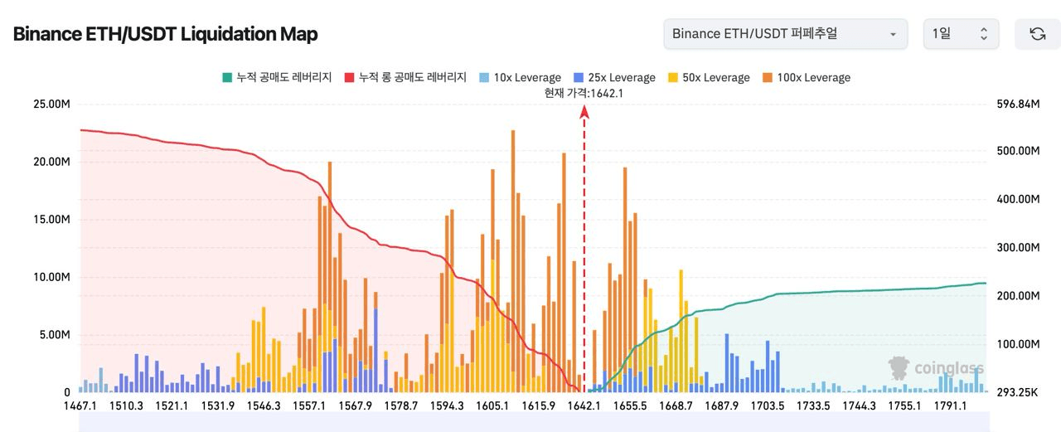Viewport: 1061px width, 432px height.
Task: Click the up/down arrows on the 1일 selector
Action: pos(984,34)
